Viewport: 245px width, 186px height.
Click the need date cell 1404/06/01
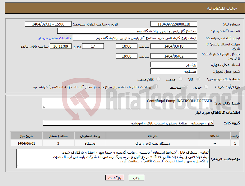26,143
